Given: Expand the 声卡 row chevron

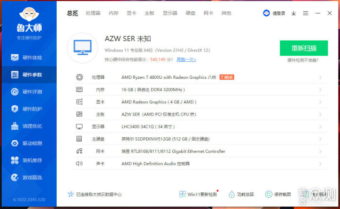Looking at the screenshot, I should tap(320, 164).
